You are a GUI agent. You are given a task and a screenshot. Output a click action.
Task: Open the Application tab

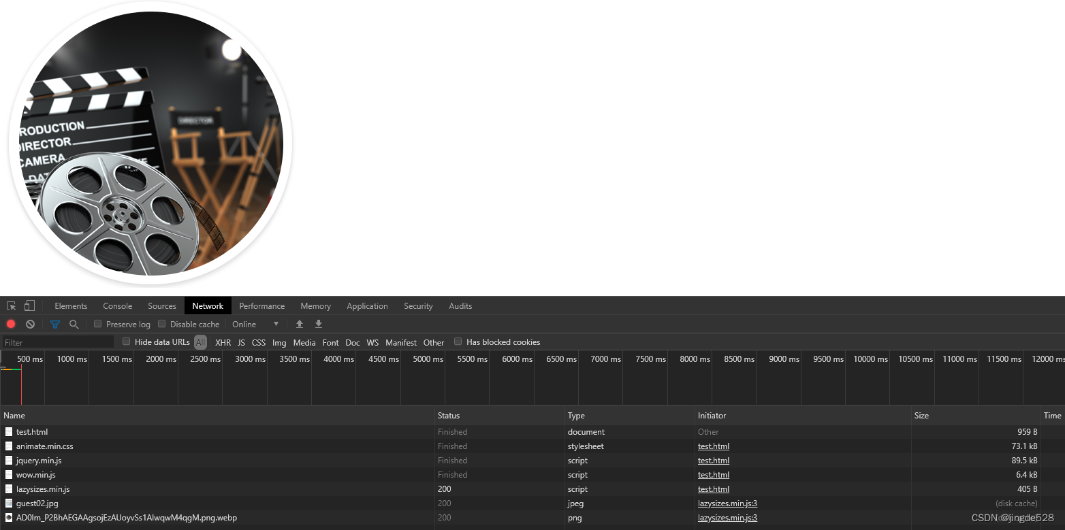pos(367,305)
